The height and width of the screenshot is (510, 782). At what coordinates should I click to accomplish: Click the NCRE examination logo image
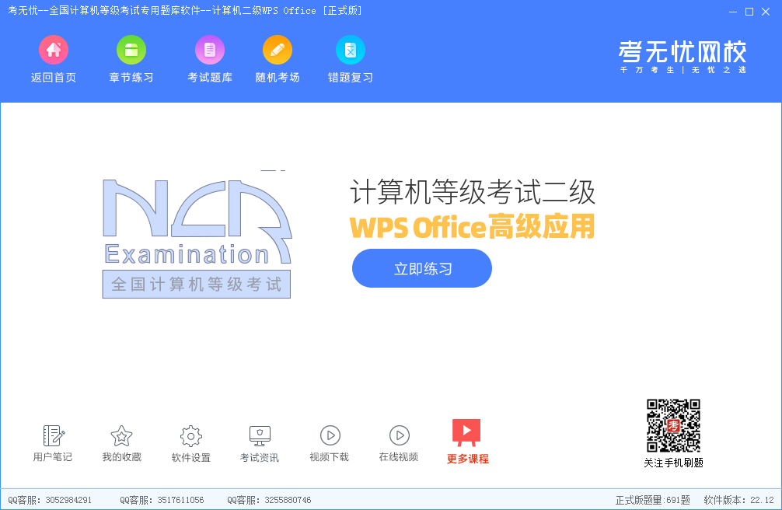click(197, 238)
